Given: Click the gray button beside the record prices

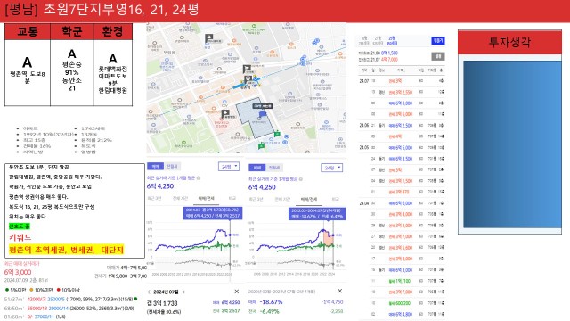Looking at the screenshot, I should [438, 56].
